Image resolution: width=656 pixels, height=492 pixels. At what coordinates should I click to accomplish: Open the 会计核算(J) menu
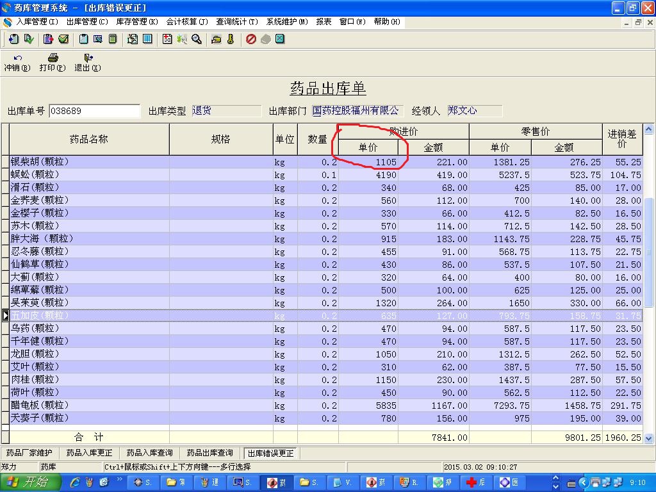pos(187,21)
